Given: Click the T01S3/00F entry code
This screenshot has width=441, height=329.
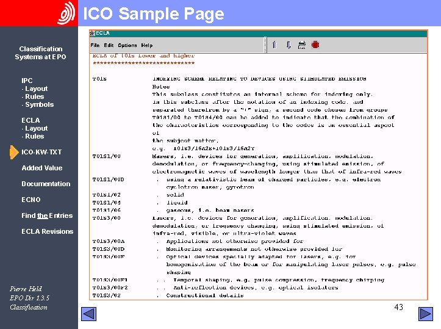Looking at the screenshot, I should tap(109, 257).
